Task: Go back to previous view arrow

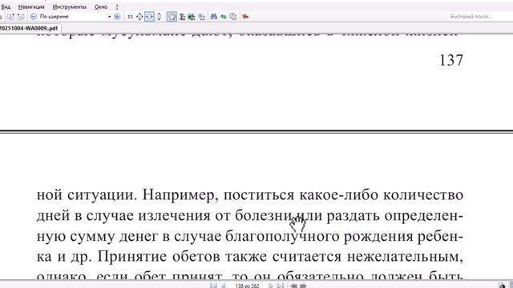Action: pos(294,286)
